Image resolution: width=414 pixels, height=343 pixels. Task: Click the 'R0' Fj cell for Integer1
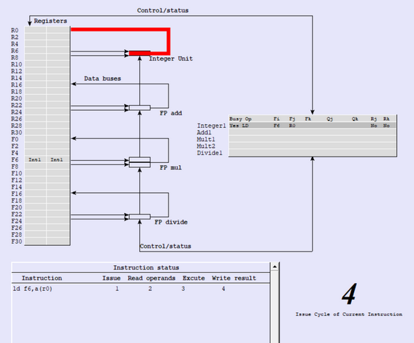click(292, 126)
